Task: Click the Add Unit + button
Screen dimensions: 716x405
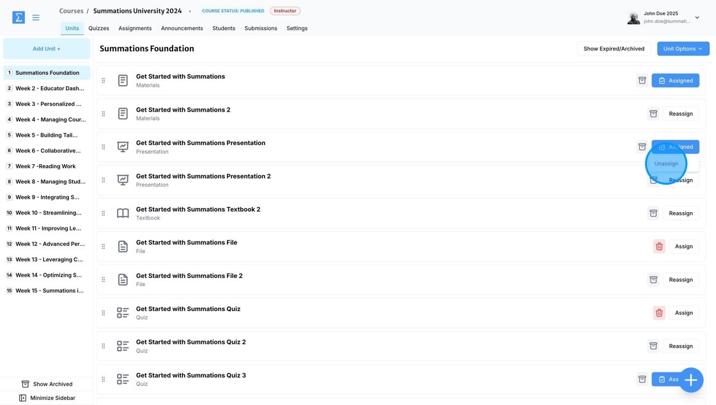Action: point(47,49)
